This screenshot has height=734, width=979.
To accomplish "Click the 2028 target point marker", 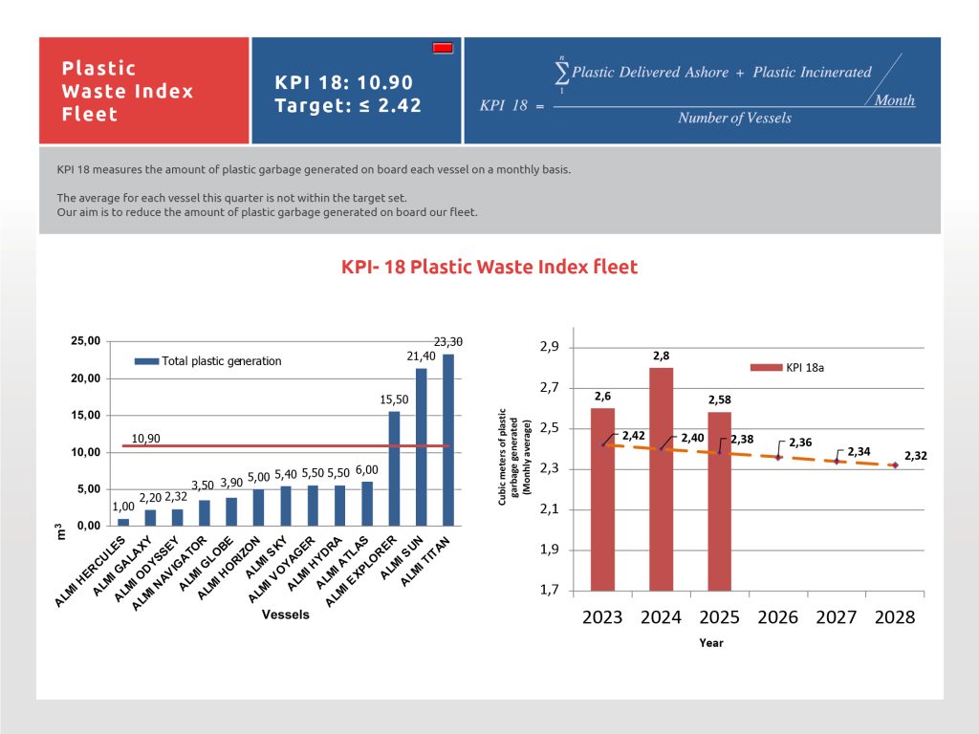I will [x=895, y=465].
